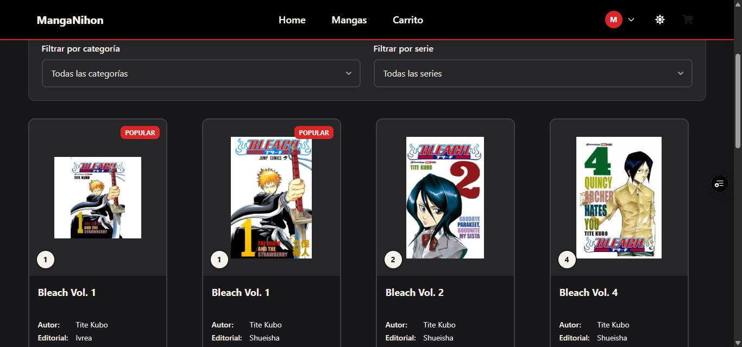Open Bleach Vol. 1 title with Ivrea editorial
Image resolution: width=742 pixels, height=347 pixels.
pos(67,293)
